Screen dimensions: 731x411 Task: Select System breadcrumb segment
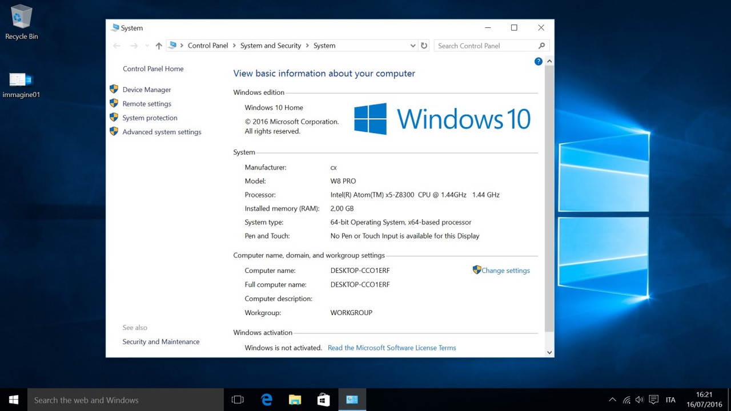[x=324, y=46]
